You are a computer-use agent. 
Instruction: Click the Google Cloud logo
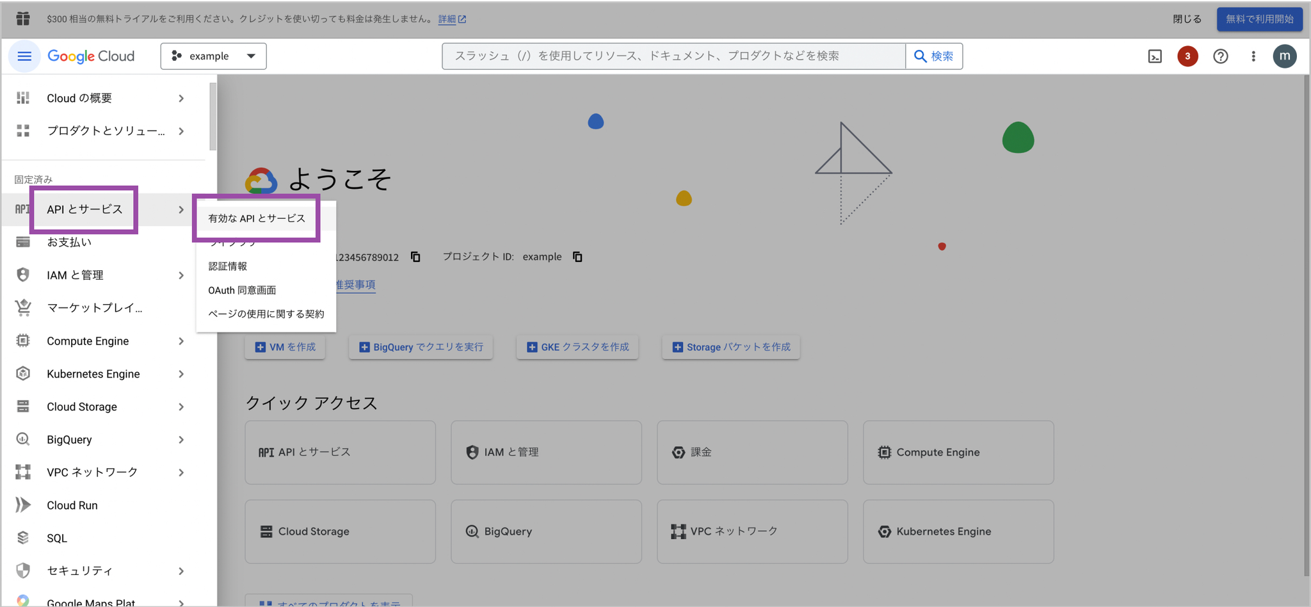[x=91, y=56]
